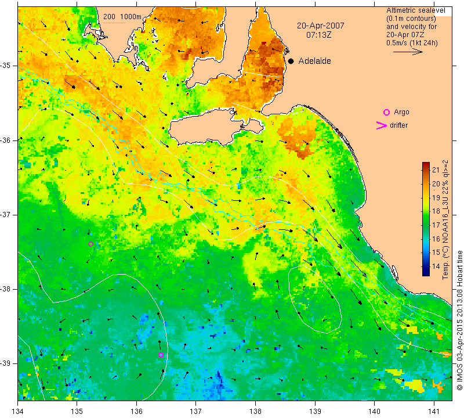This screenshot has width=464, height=418.
Task: Click the '136' longitude axis label
Action: pyautogui.click(x=136, y=412)
